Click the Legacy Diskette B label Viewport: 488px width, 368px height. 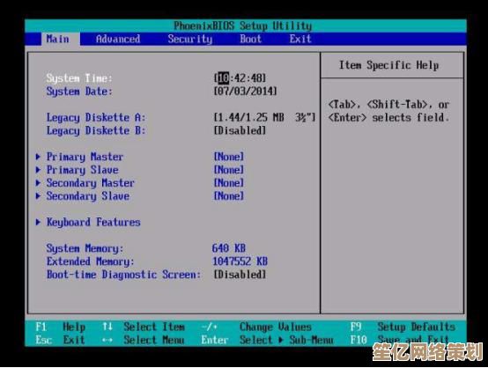[96, 130]
